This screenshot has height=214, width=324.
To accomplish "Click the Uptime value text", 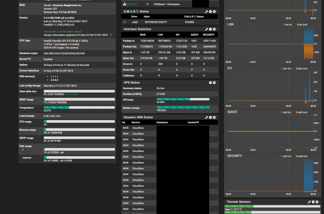I will (x=66, y=65).
